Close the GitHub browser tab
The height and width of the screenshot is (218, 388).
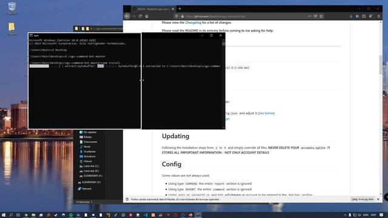pyautogui.click(x=173, y=9)
